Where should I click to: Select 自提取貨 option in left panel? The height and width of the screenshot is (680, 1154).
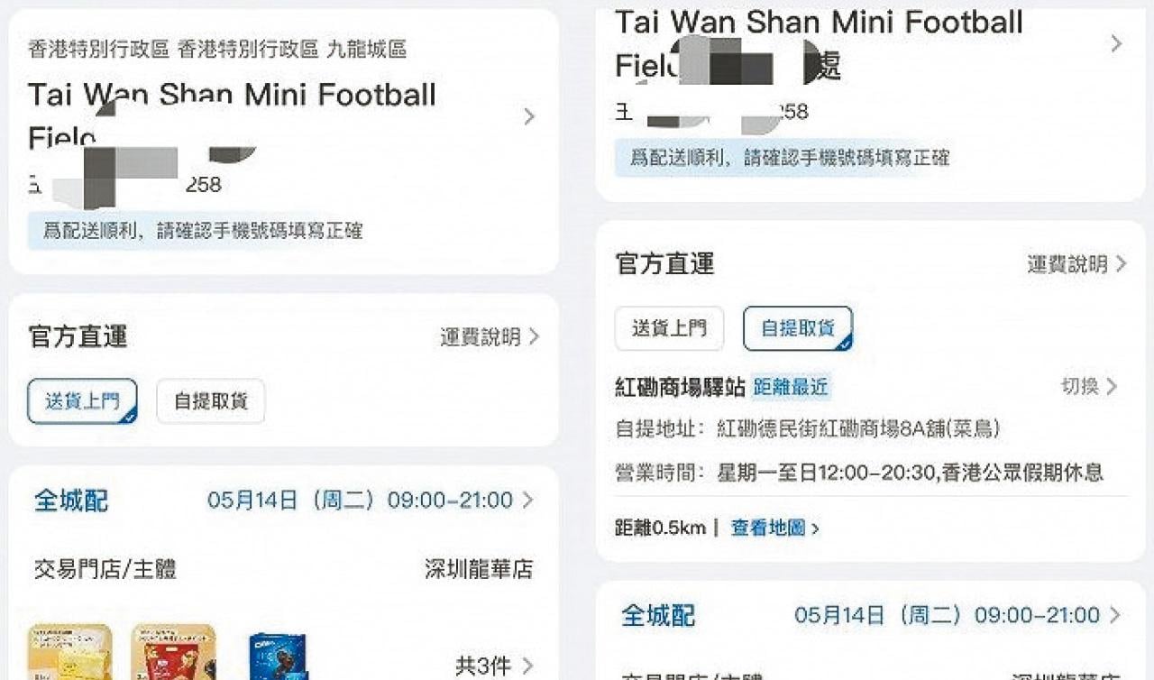pos(211,401)
